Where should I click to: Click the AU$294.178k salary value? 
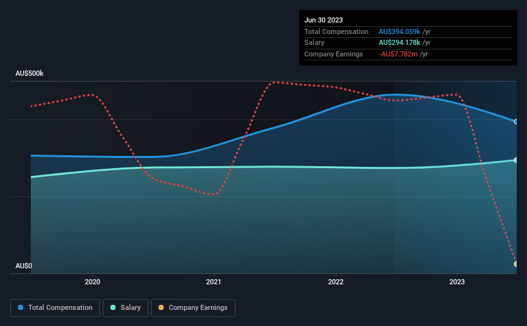[399, 43]
